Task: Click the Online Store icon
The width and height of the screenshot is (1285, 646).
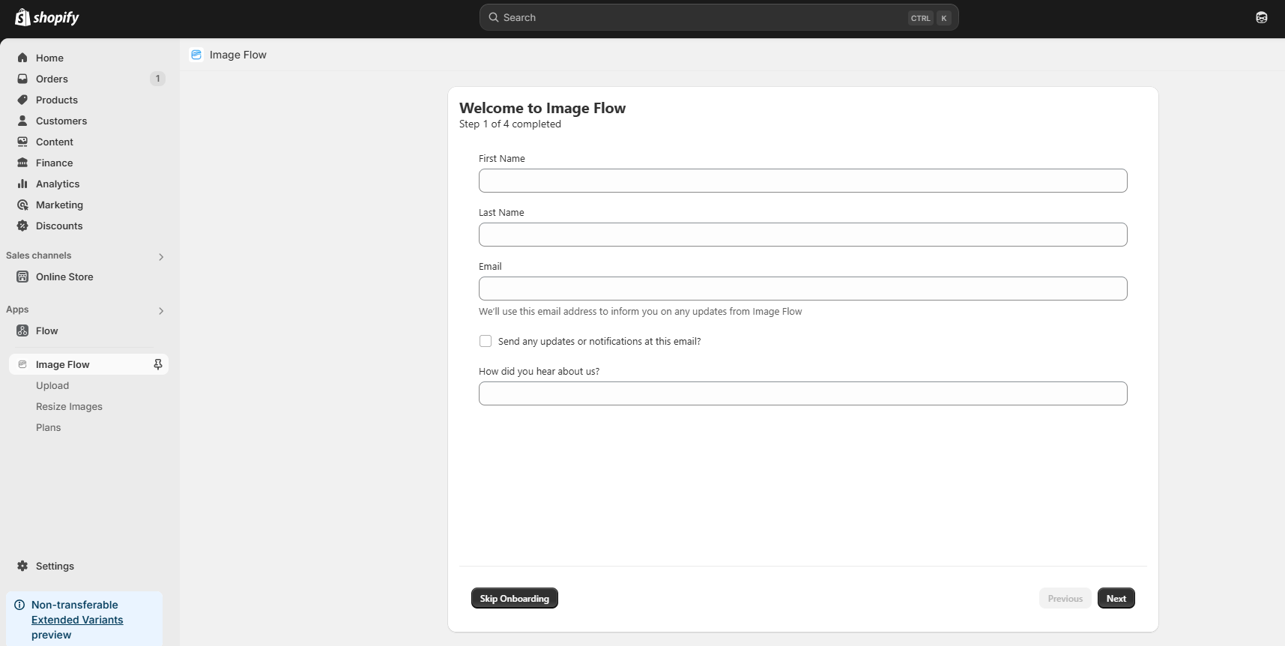Action: [x=22, y=277]
